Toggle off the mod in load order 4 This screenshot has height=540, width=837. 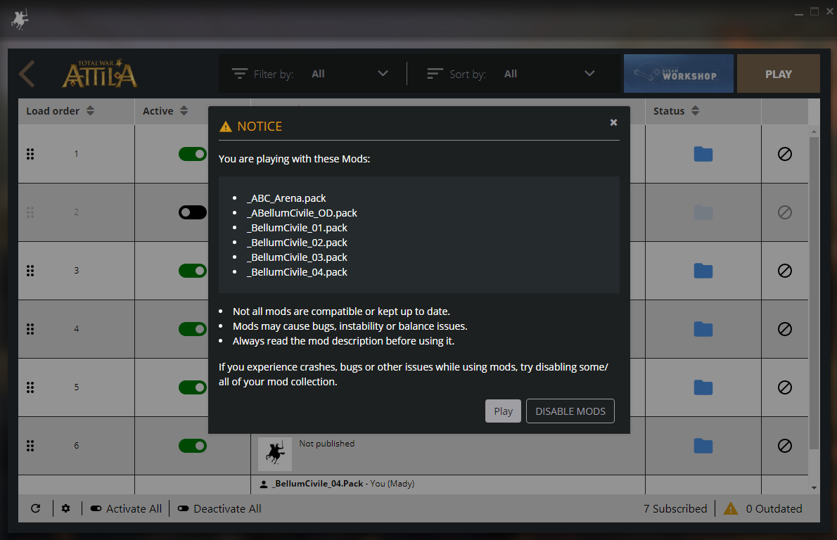pos(193,328)
